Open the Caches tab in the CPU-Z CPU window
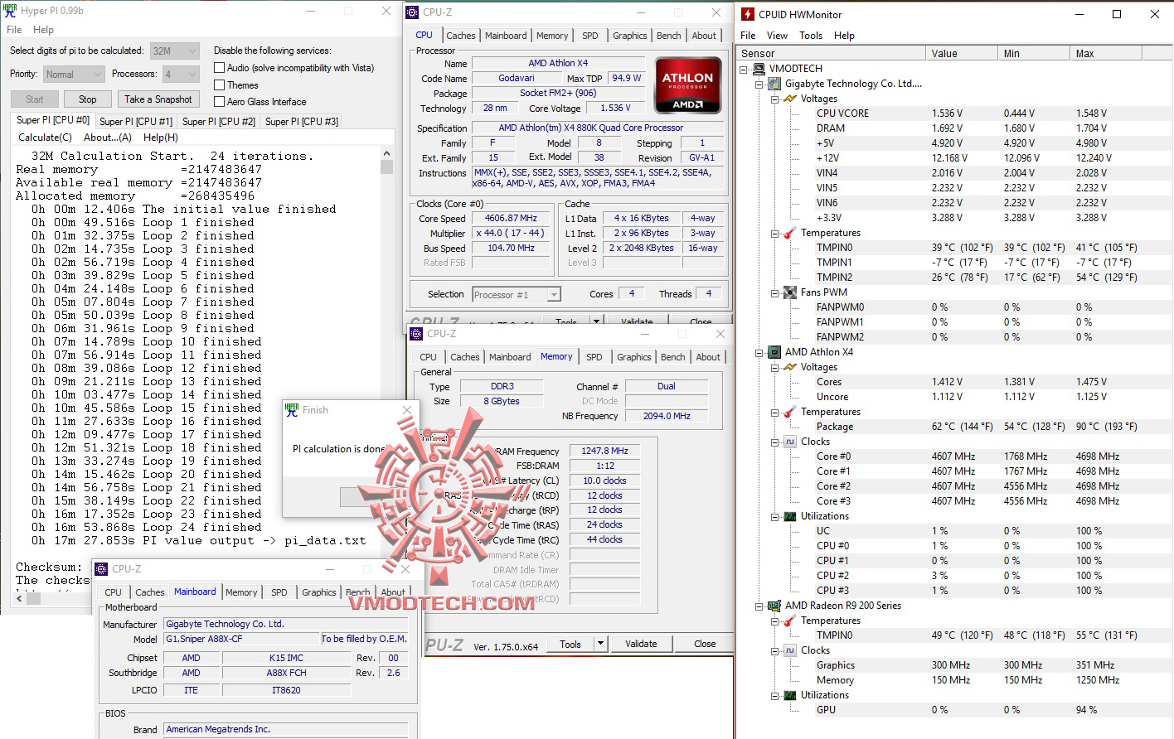Image resolution: width=1174 pixels, height=739 pixels. 461,36
